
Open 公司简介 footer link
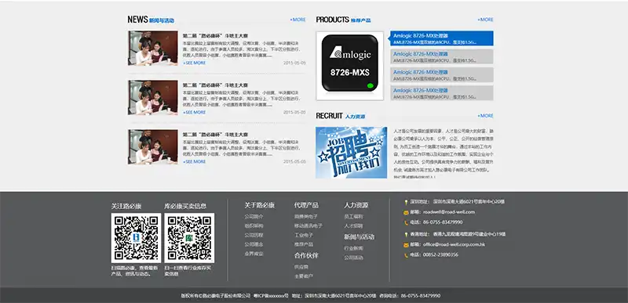point(254,216)
